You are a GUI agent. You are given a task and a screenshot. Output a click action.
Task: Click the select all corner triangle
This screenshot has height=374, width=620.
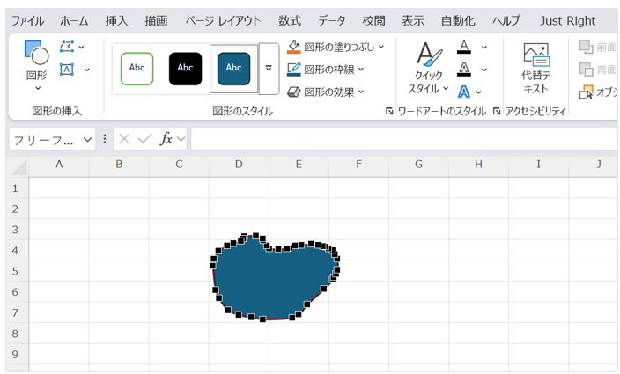coord(18,166)
